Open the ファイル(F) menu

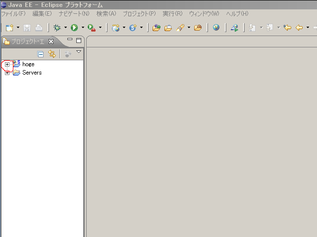click(13, 14)
